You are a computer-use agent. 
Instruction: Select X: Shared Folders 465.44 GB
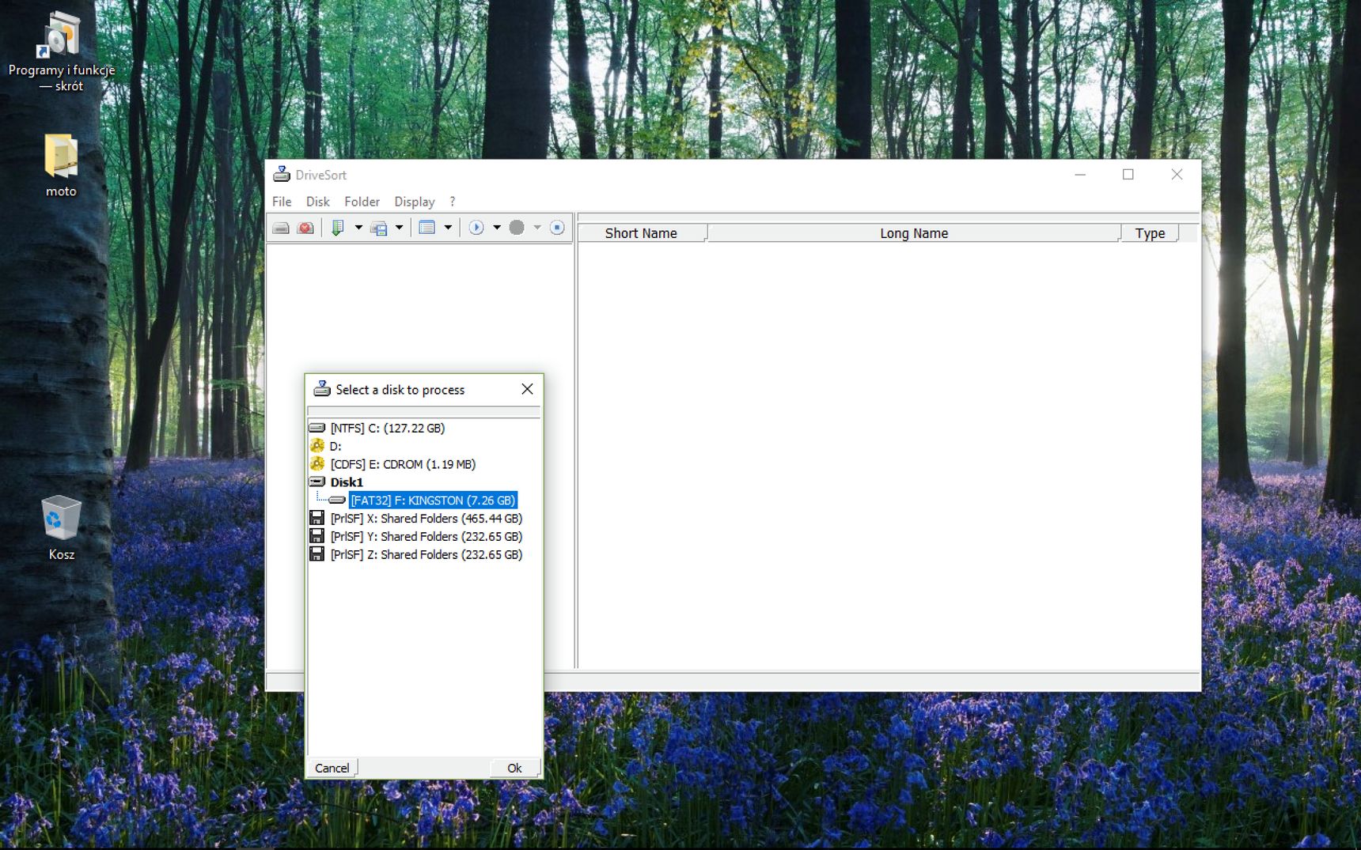click(x=426, y=519)
